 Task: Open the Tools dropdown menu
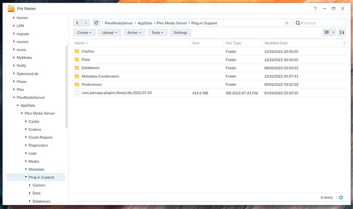pos(158,32)
